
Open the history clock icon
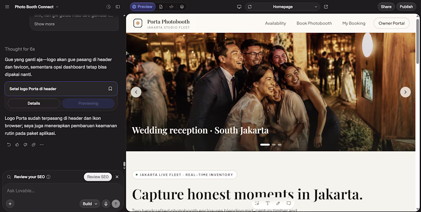tap(108, 7)
